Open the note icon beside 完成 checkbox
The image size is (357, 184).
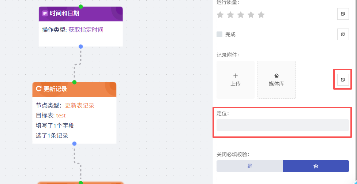(x=343, y=34)
